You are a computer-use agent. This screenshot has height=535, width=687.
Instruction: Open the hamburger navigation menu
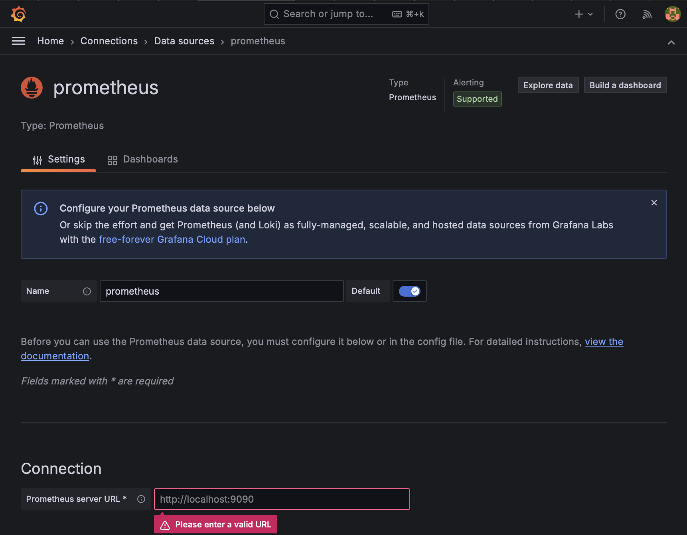[18, 41]
